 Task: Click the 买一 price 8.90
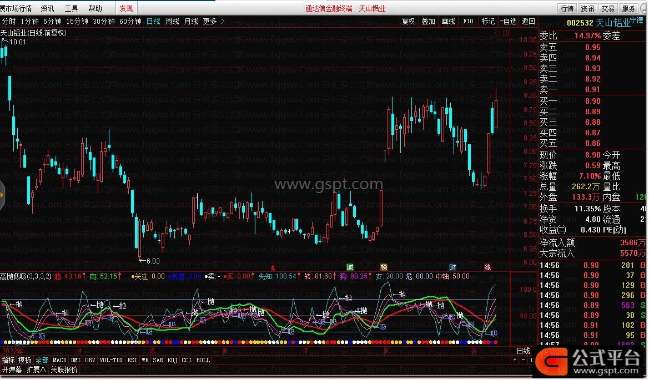point(593,102)
